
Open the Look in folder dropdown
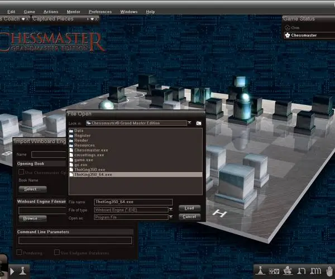pyautogui.click(x=136, y=123)
